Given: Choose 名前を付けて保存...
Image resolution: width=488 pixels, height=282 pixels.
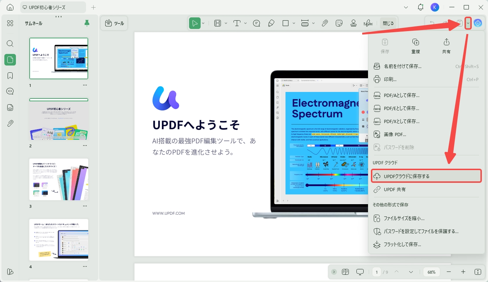Looking at the screenshot, I should click(x=427, y=66).
